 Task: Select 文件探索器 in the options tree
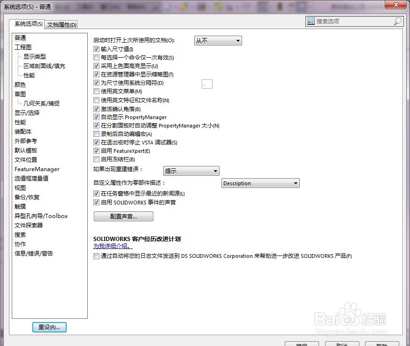point(29,225)
